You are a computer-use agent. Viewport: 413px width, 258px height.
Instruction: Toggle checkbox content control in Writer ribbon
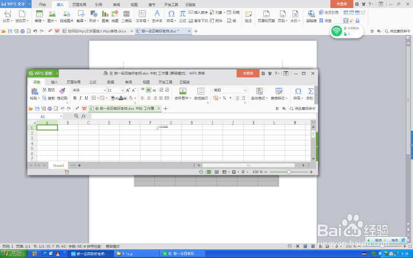[x=352, y=13]
